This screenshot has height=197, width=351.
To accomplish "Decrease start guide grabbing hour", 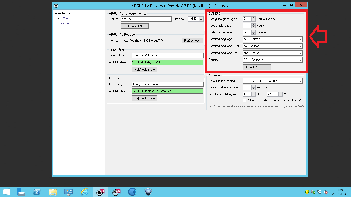I will [x=253, y=20].
